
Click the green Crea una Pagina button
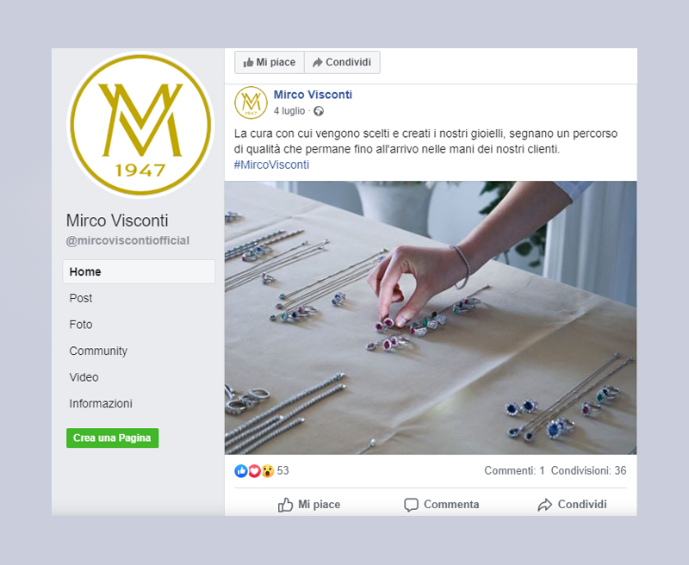click(113, 438)
